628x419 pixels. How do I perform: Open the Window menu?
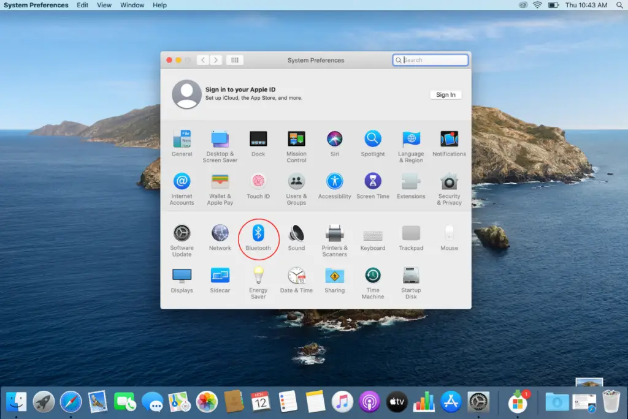[x=132, y=5]
